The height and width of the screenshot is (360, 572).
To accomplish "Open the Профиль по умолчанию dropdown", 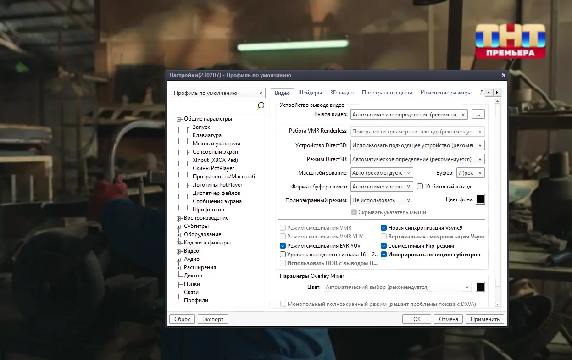I will pyautogui.click(x=219, y=93).
